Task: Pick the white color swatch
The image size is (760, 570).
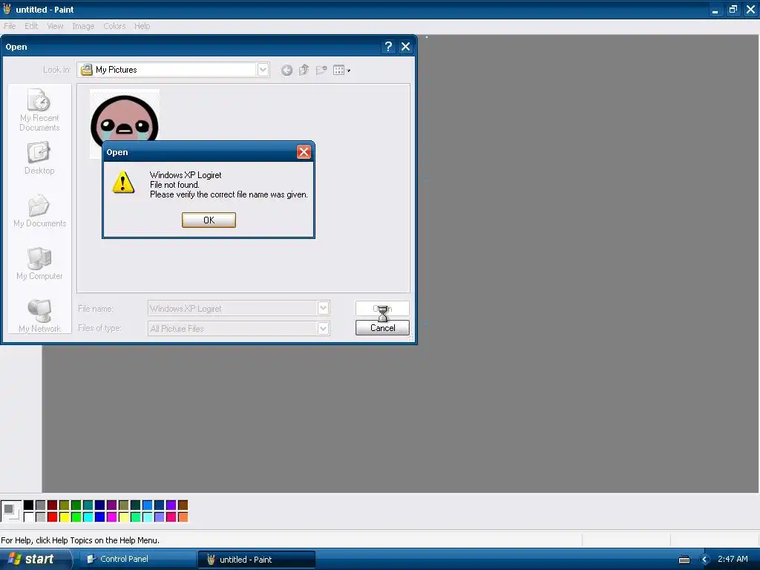Action: point(29,517)
